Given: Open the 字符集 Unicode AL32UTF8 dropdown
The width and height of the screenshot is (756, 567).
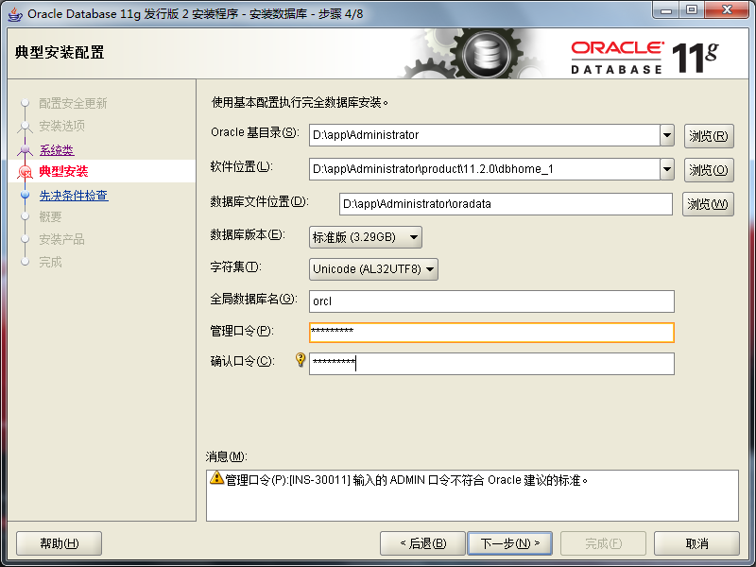Looking at the screenshot, I should coord(373,269).
